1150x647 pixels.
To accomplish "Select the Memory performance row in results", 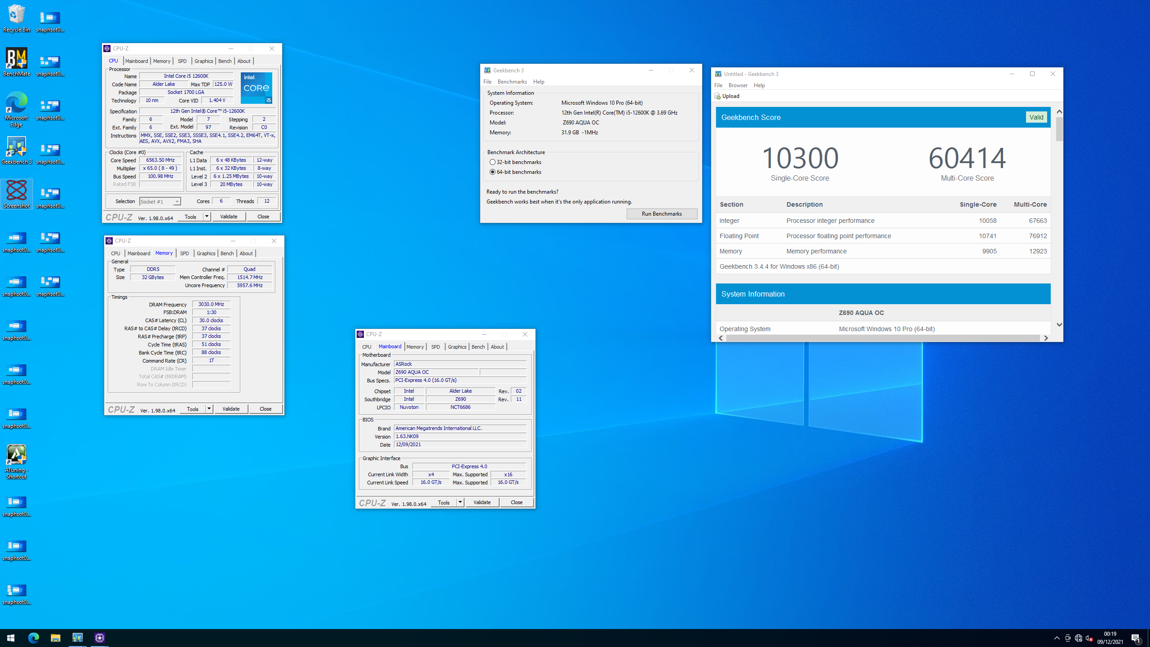I will [x=883, y=251].
